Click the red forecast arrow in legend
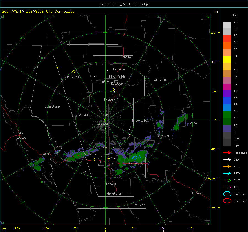The image size is (248, 232). pyautogui.click(x=227, y=153)
